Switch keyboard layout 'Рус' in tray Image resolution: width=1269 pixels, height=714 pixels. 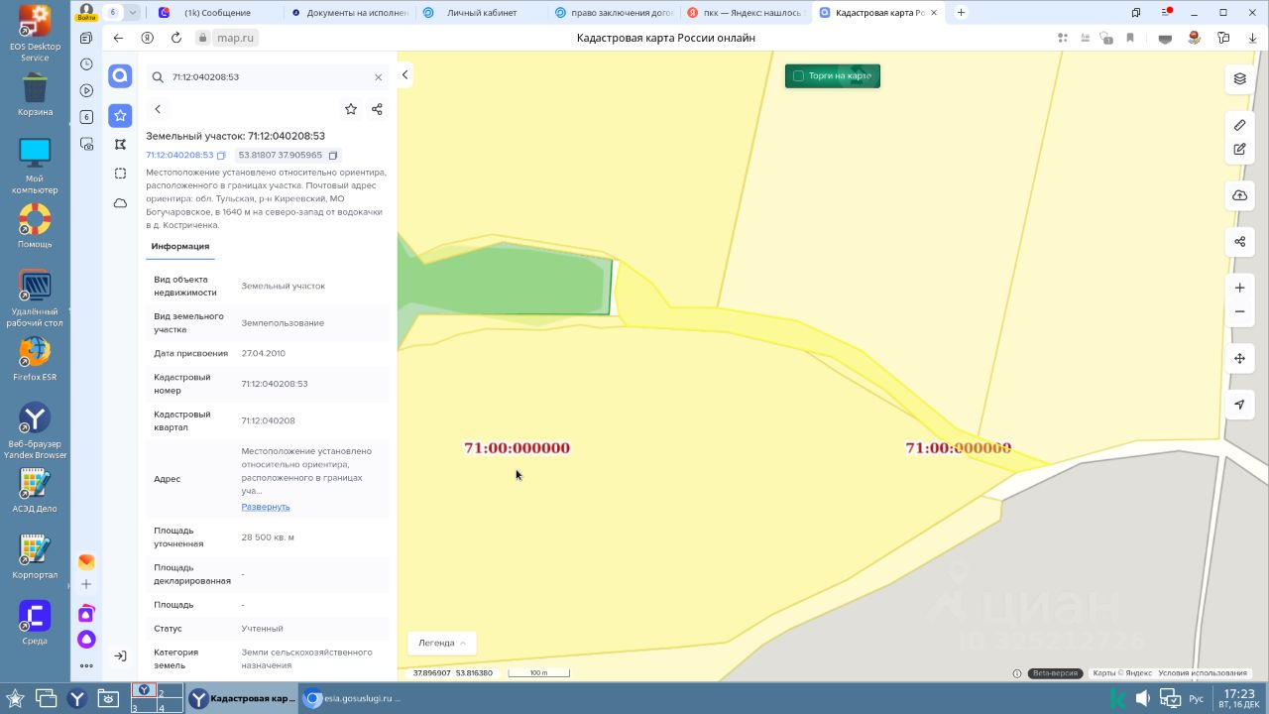coord(1196,698)
